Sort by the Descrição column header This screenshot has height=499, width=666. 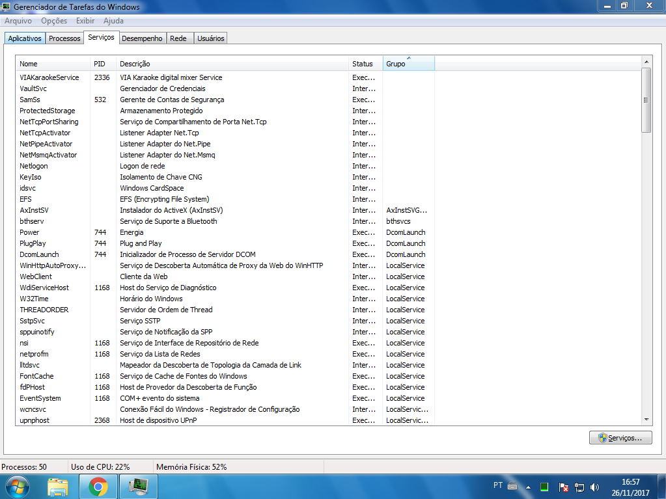pyautogui.click(x=232, y=64)
